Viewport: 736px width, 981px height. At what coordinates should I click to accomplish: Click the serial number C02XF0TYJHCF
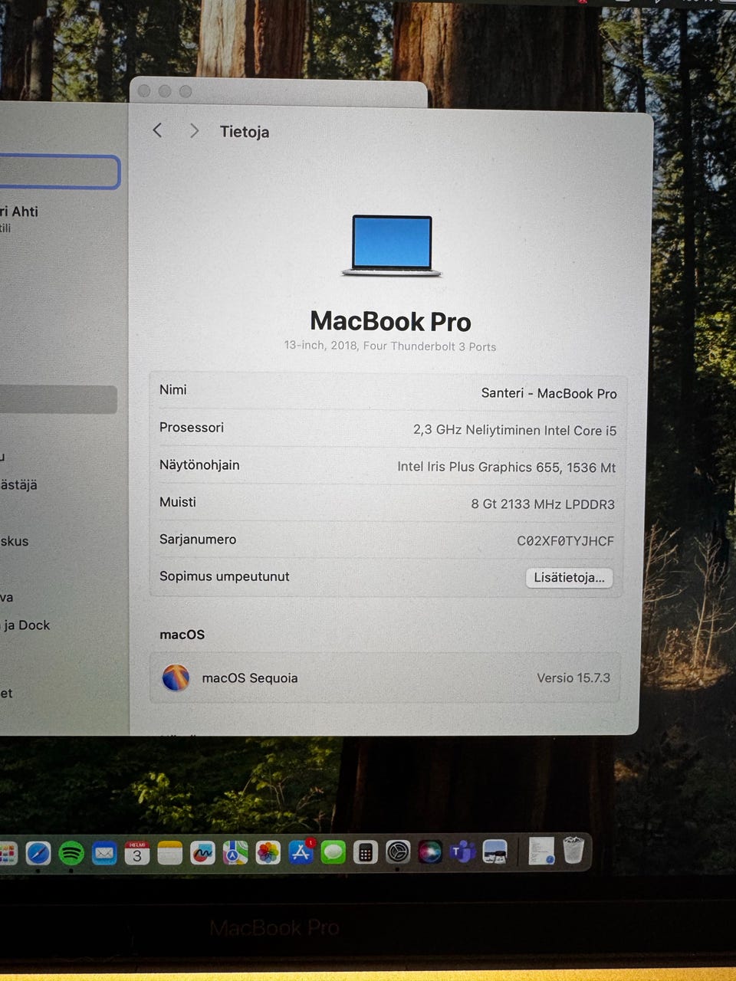[566, 541]
